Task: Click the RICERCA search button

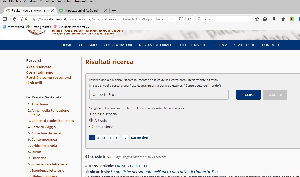Action: pyautogui.click(x=248, y=95)
